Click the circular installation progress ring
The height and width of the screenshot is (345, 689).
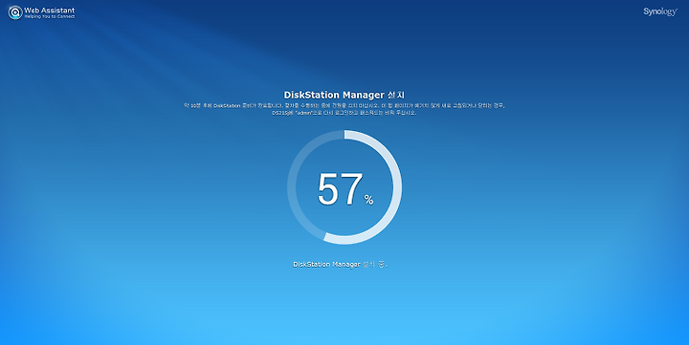click(x=344, y=187)
